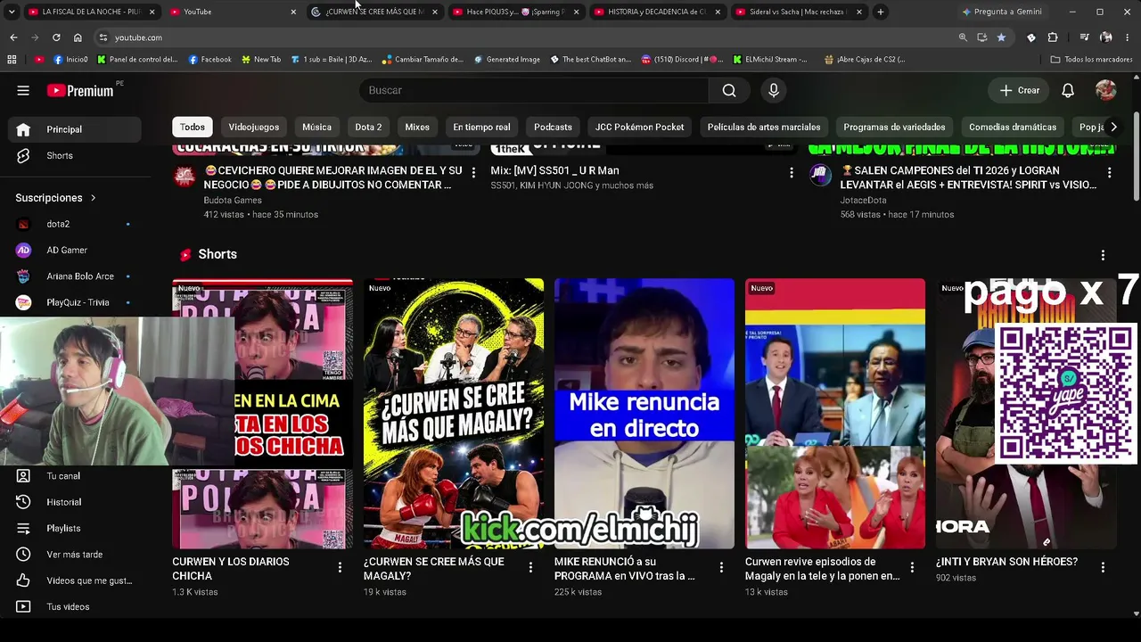Open options for CEVICHERO video
Screen dimensions: 1141x642
click(x=473, y=172)
